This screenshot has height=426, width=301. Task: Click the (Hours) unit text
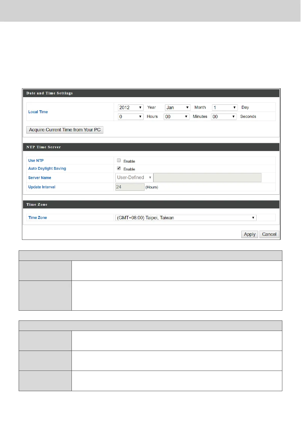pos(152,187)
